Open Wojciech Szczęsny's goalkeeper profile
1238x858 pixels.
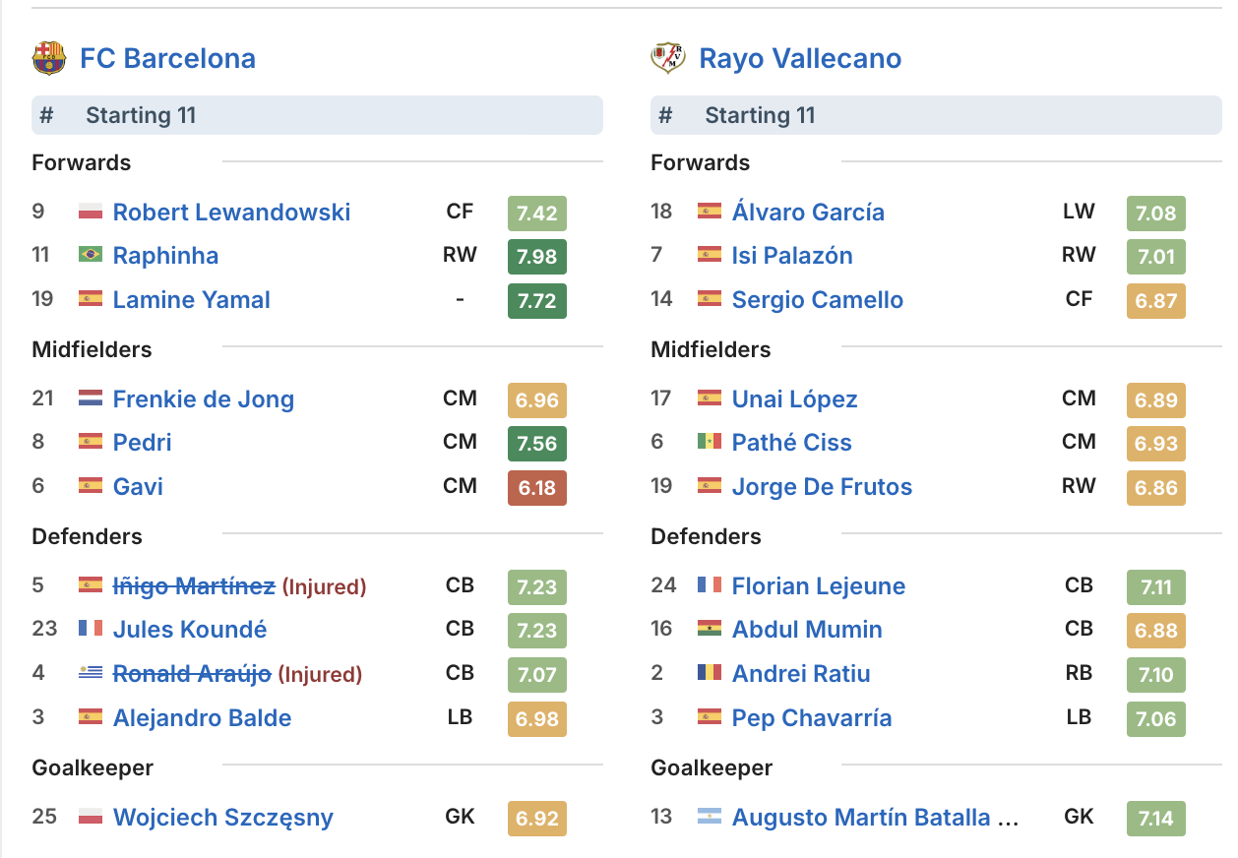223,818
